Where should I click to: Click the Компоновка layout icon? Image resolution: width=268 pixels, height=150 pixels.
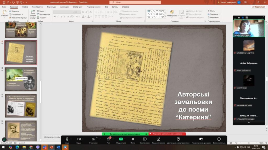click(144, 139)
